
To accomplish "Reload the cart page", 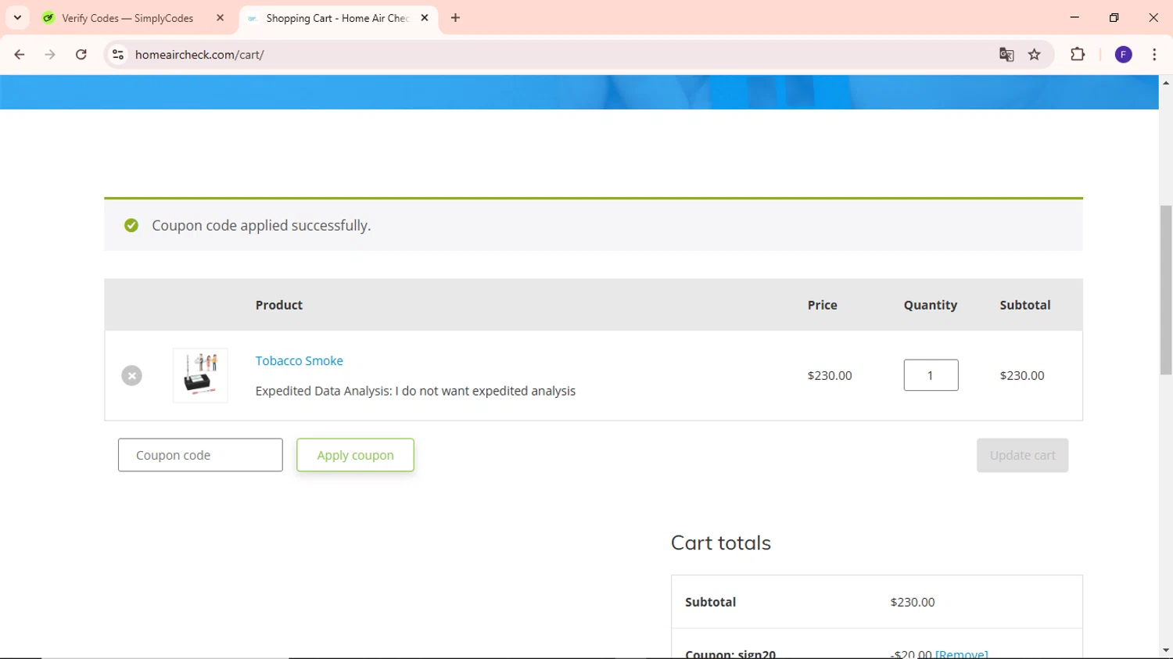I will coord(81,55).
